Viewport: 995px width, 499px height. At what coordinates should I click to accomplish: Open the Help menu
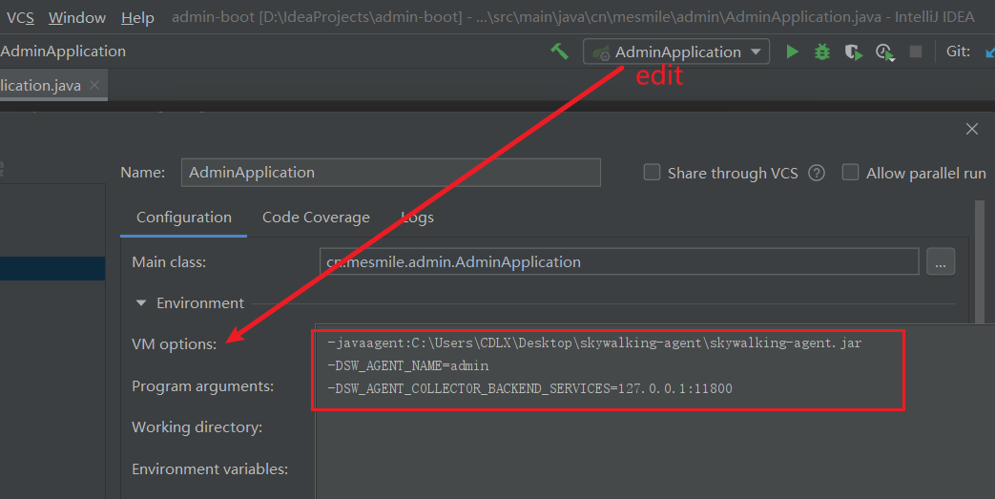[137, 17]
